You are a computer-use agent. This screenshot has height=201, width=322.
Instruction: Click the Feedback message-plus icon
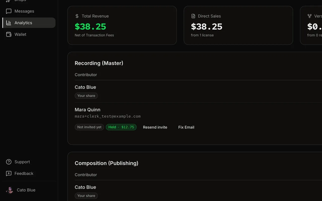[x=9, y=174]
